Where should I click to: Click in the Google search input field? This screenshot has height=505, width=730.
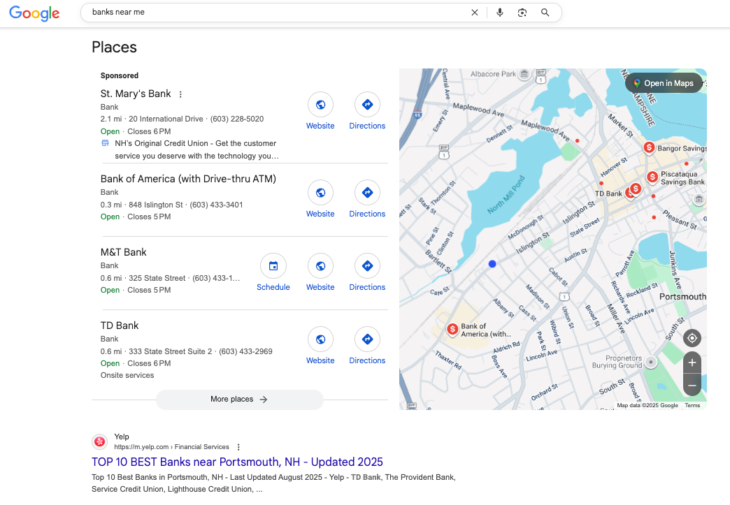point(280,13)
